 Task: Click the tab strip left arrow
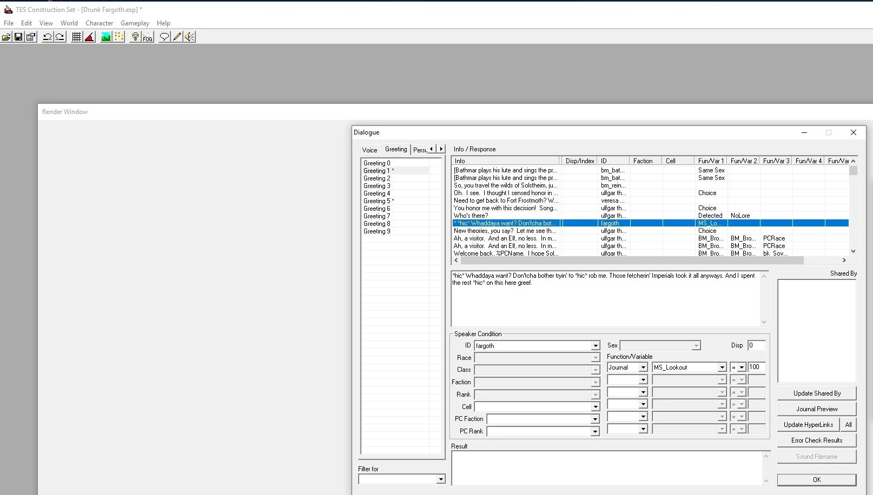click(x=432, y=149)
